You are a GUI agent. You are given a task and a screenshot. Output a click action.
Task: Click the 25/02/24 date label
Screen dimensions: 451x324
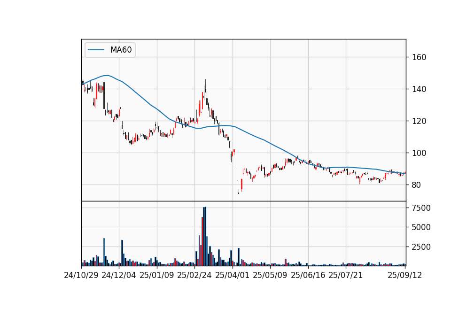[194, 275]
